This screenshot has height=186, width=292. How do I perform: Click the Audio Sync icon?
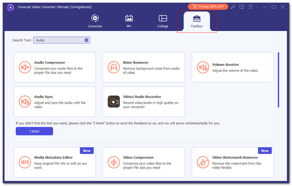[x=25, y=102]
